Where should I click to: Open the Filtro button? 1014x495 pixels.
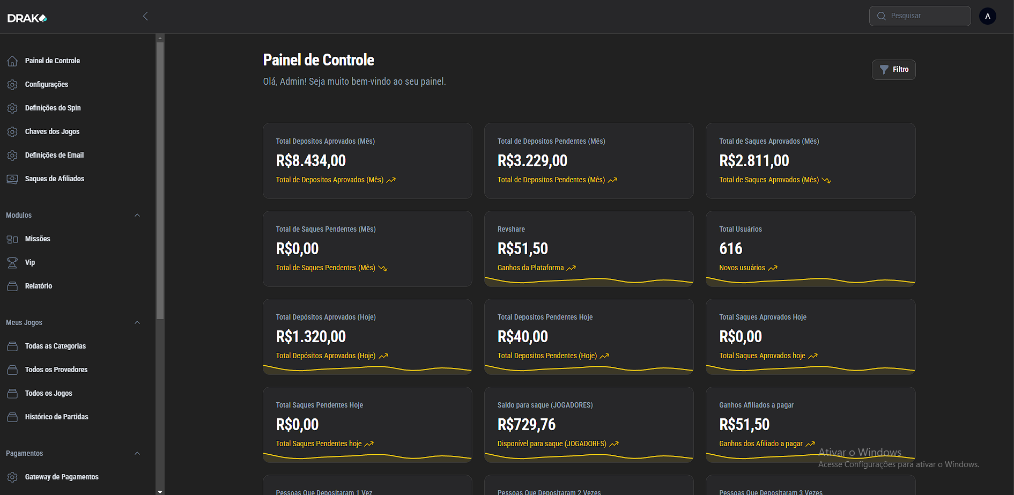point(893,70)
